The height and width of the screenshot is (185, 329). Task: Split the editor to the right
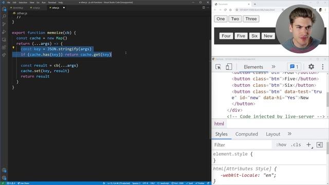pyautogui.click(x=204, y=8)
